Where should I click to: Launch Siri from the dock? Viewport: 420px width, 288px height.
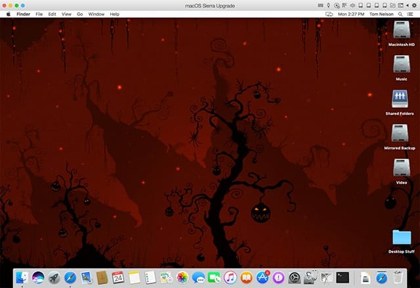pos(38,277)
